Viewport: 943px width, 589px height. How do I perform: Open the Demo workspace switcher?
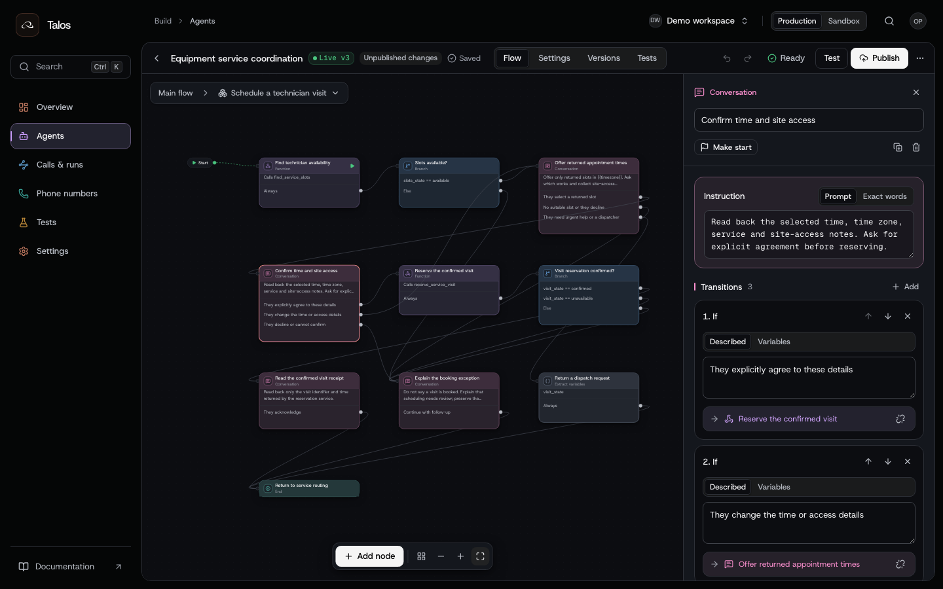(698, 21)
